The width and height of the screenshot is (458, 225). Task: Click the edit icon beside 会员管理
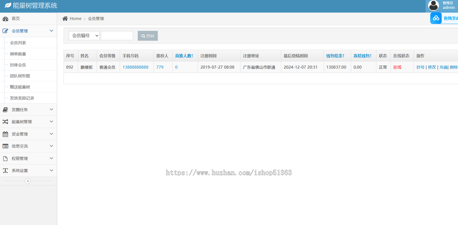tap(5, 31)
